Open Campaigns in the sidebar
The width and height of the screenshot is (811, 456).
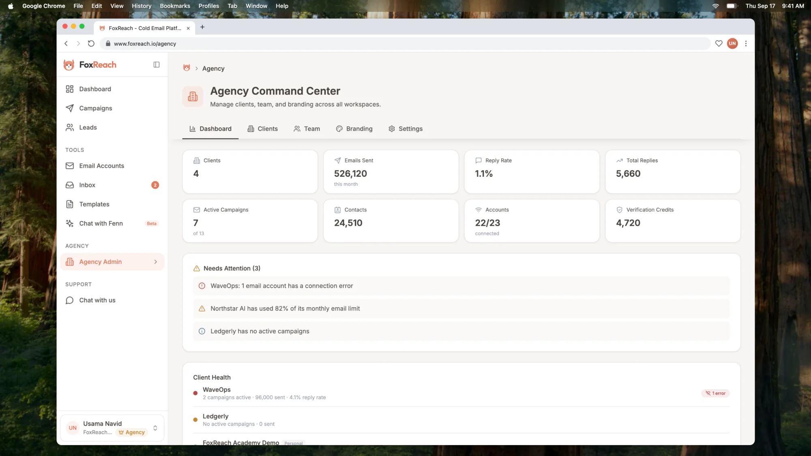click(x=112, y=108)
